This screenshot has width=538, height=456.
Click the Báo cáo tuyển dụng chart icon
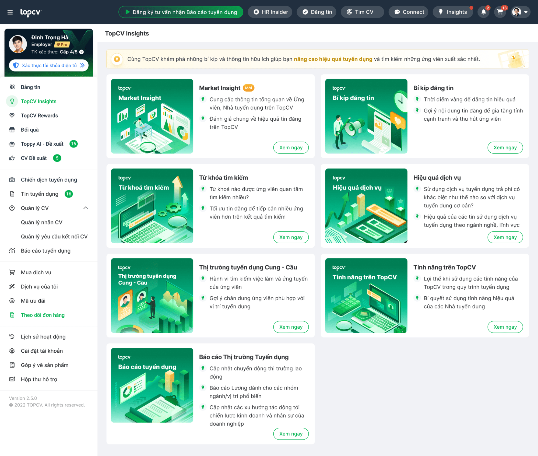click(x=12, y=251)
